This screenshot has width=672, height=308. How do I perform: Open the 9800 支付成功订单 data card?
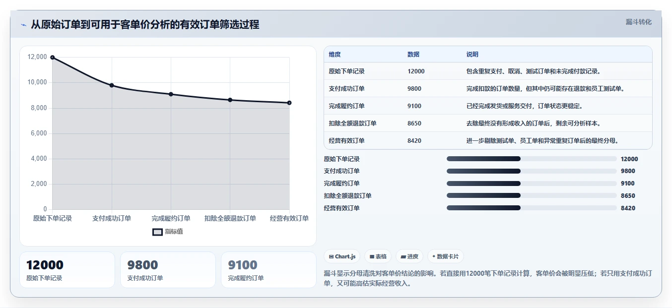tap(168, 270)
